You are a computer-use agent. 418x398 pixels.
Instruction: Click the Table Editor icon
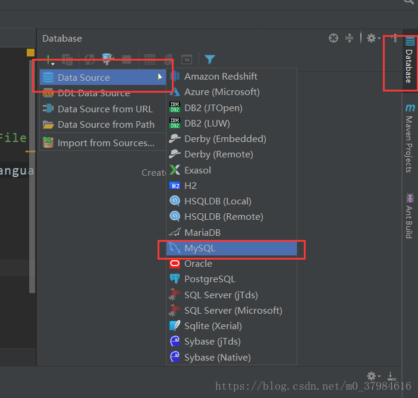[150, 59]
